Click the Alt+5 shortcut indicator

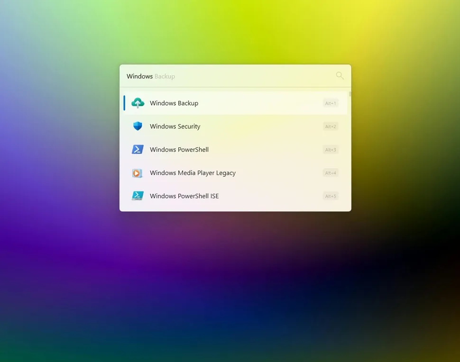tap(330, 196)
